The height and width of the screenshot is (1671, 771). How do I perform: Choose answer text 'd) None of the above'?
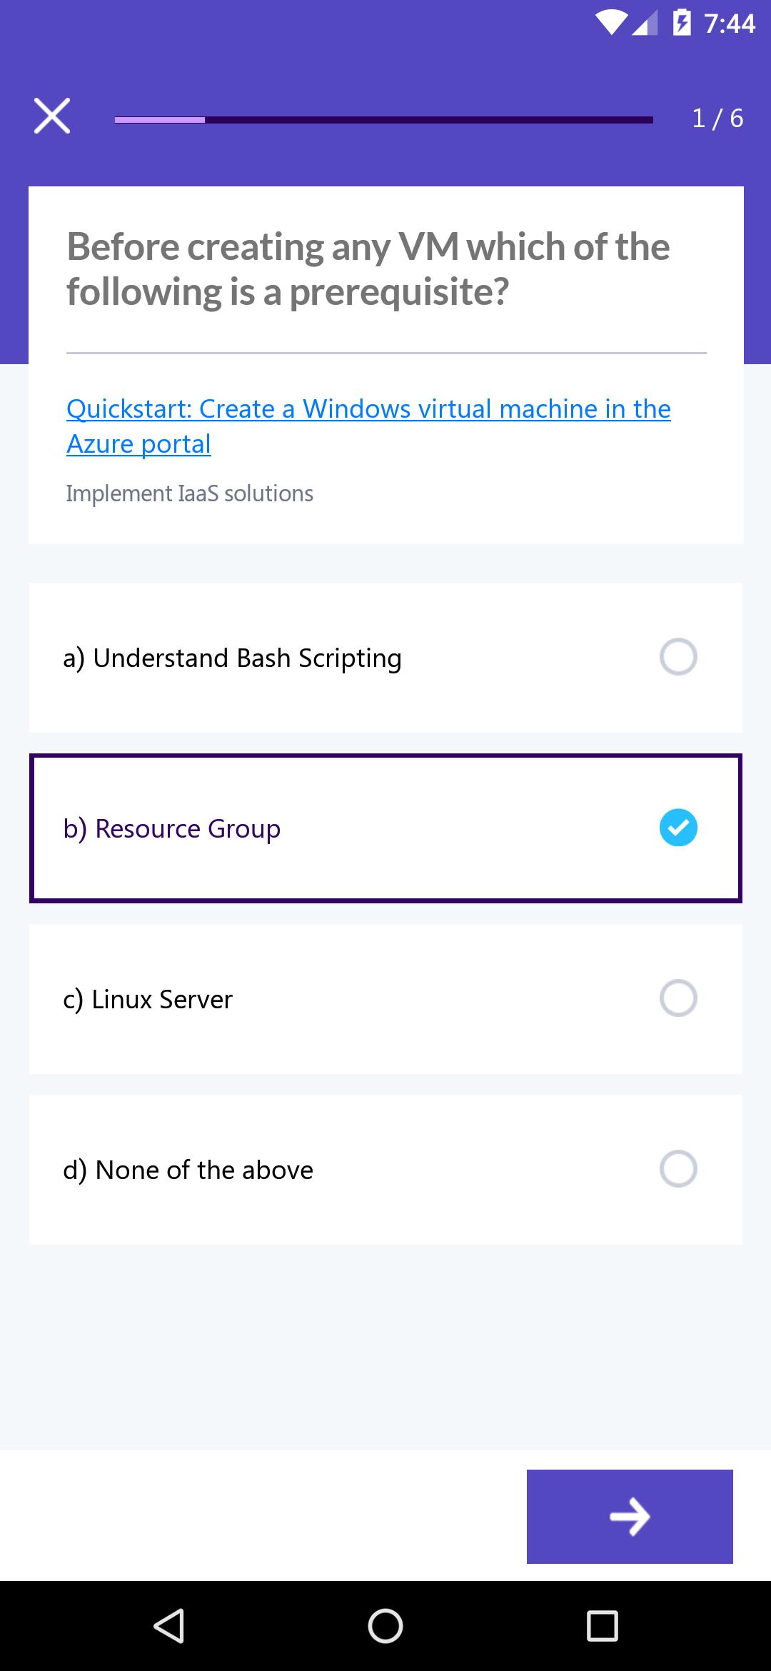[188, 1170]
